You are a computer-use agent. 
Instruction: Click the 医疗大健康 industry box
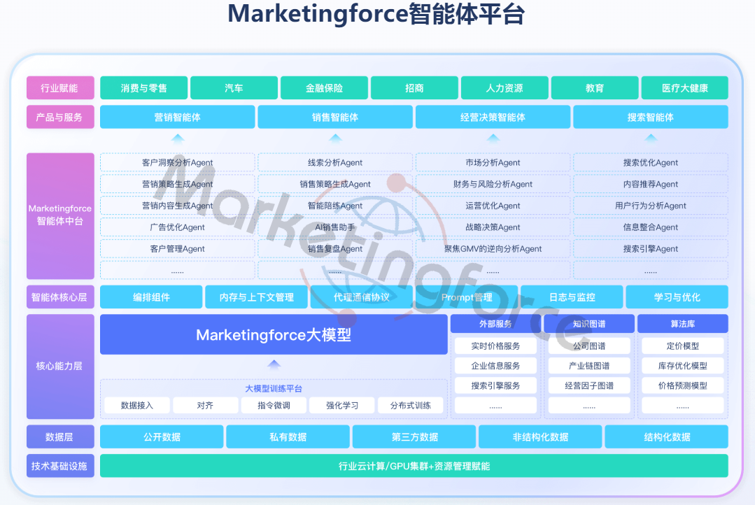(685, 88)
